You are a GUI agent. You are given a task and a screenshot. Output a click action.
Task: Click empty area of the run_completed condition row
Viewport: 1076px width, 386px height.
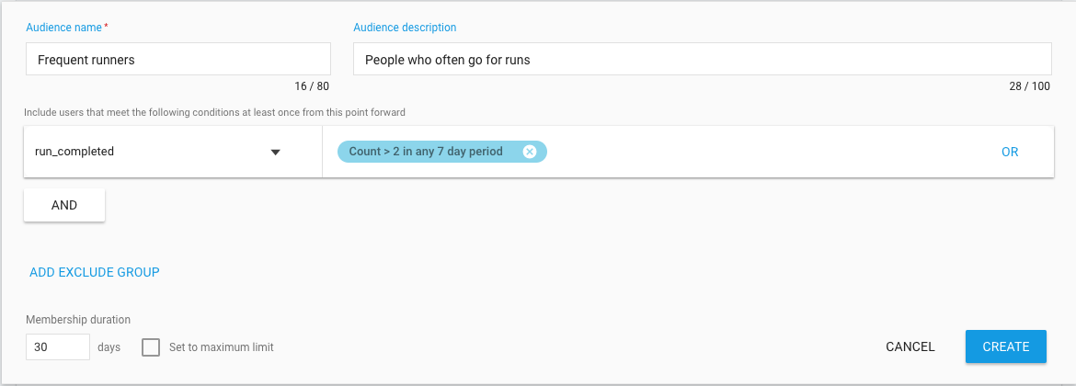coord(769,152)
